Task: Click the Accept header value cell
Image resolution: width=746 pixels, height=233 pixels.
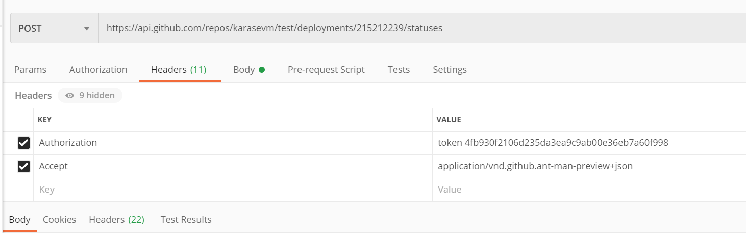Action: 535,166
